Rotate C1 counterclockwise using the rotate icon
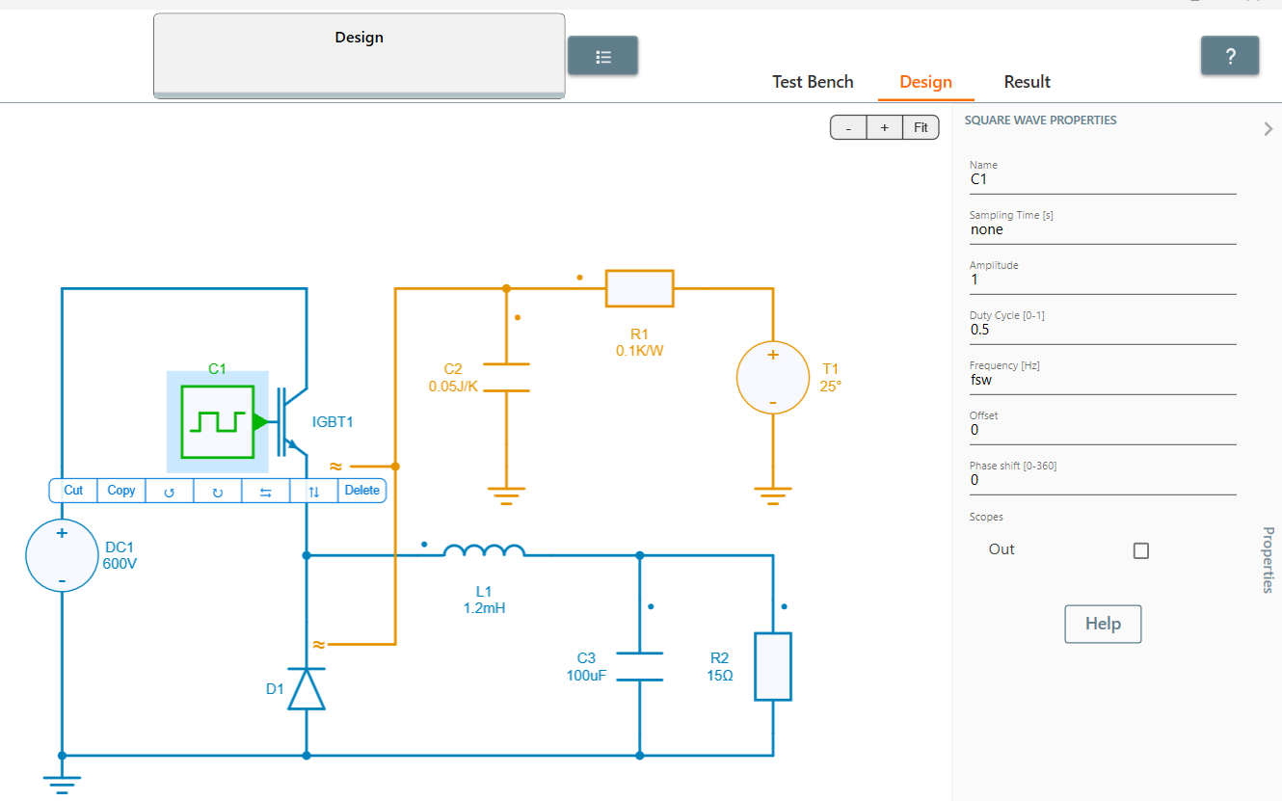1282x801 pixels. tap(170, 490)
